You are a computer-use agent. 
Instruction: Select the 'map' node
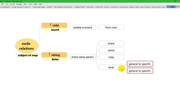pyautogui.click(x=111, y=57)
